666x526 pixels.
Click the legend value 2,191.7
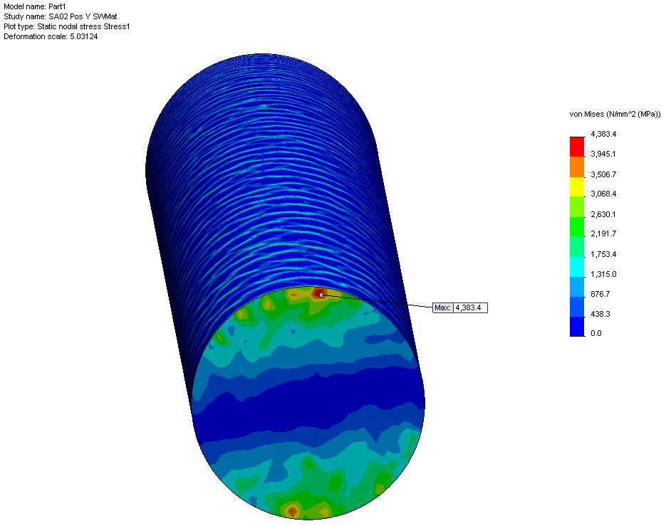[603, 234]
